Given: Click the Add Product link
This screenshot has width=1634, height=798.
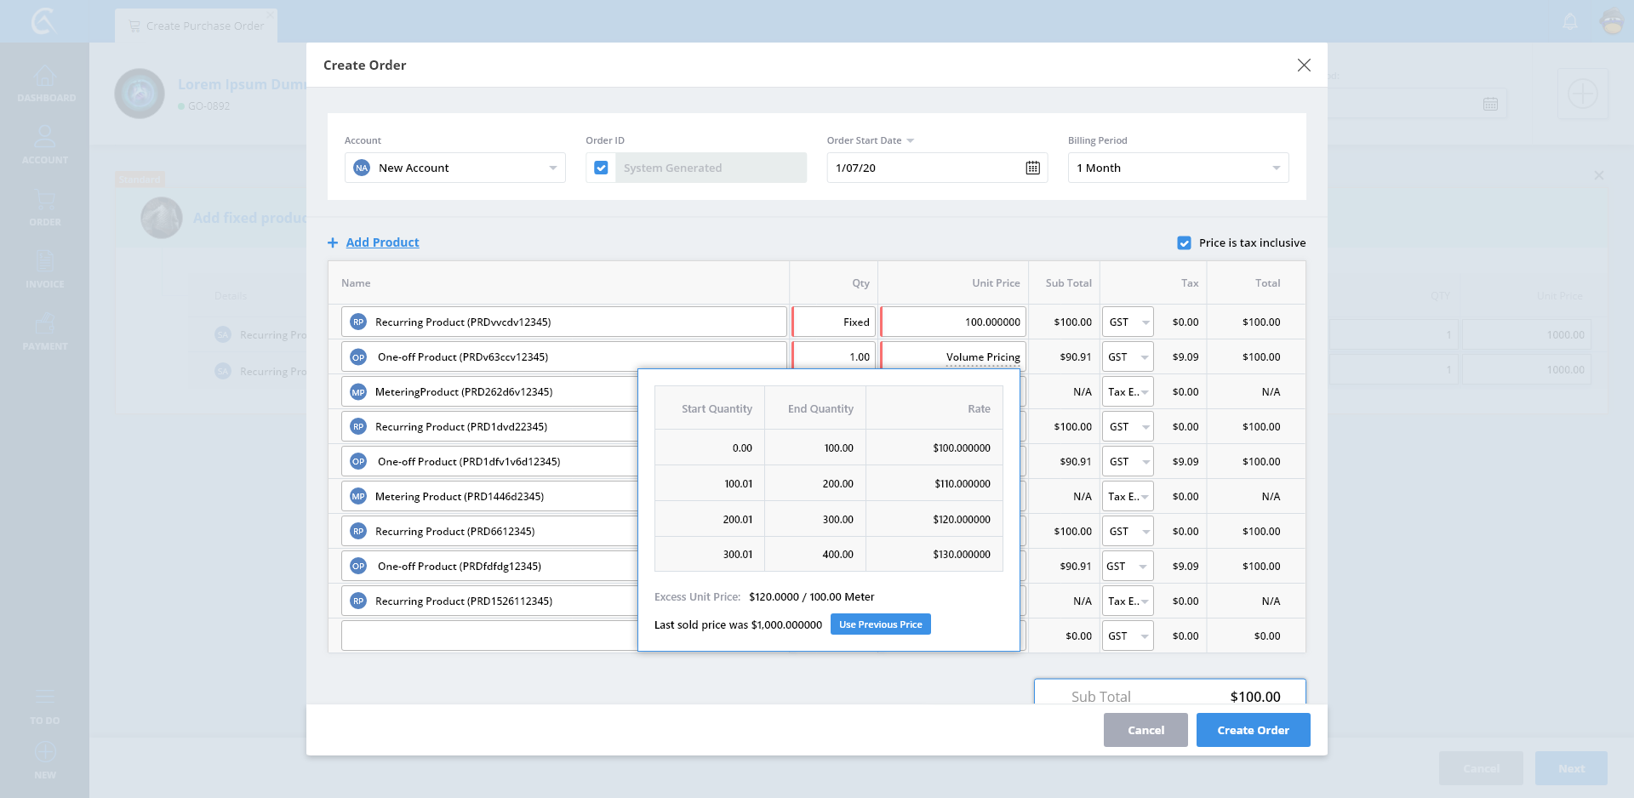Looking at the screenshot, I should pyautogui.click(x=382, y=242).
